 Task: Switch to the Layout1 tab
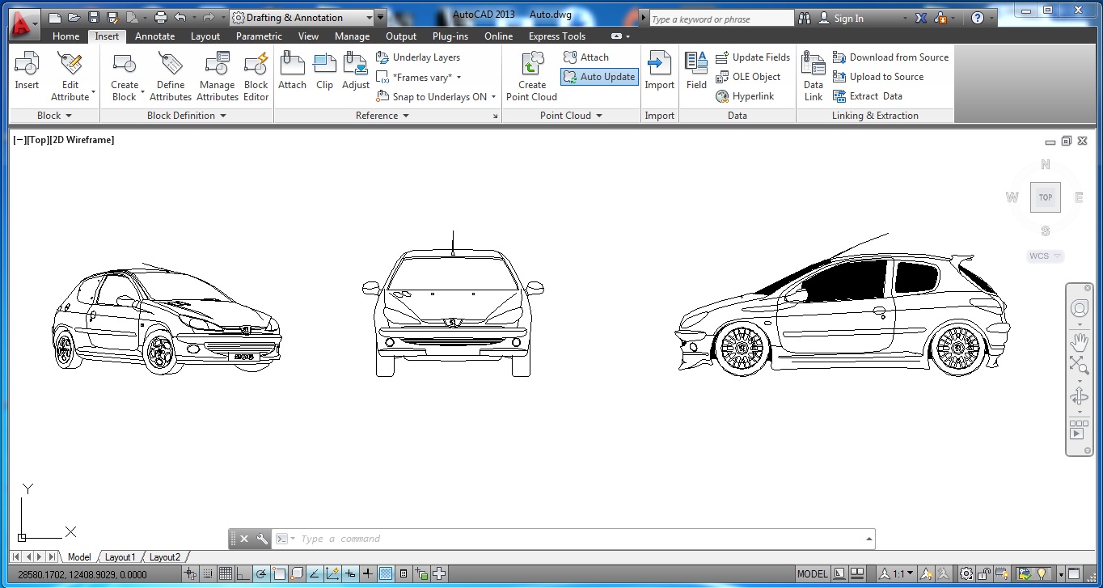point(120,557)
